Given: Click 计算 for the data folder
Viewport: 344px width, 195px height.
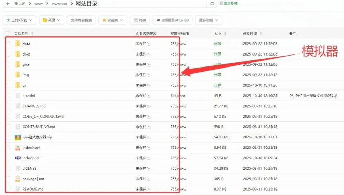Looking at the screenshot, I should tap(217, 44).
